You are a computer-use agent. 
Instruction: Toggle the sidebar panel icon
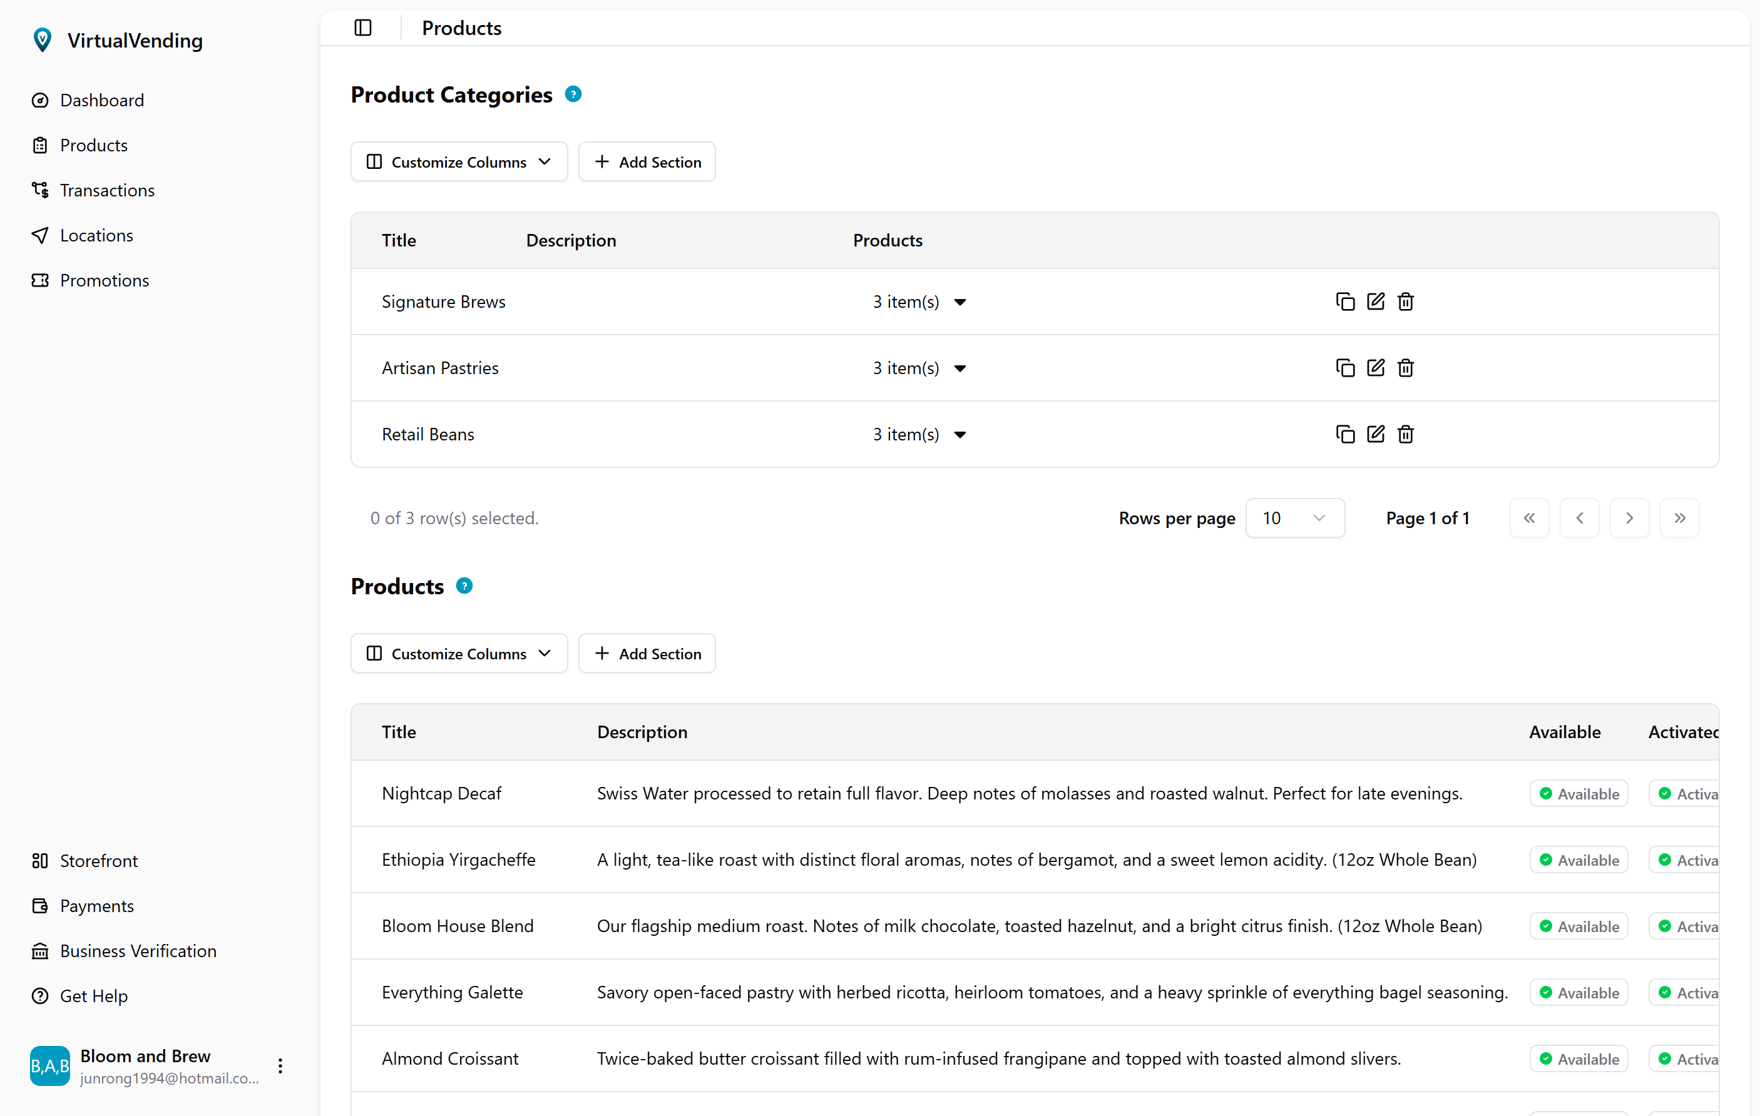tap(362, 28)
